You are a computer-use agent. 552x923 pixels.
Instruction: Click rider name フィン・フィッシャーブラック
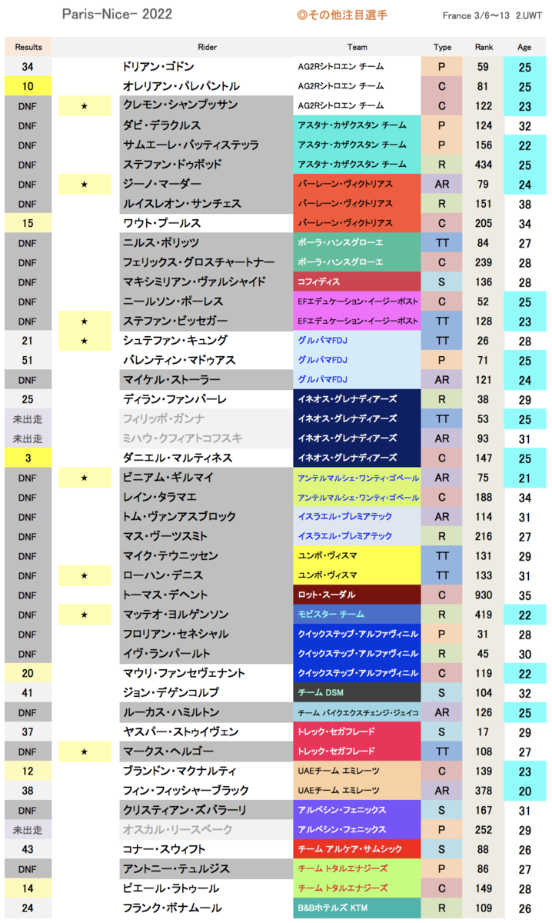(x=185, y=791)
